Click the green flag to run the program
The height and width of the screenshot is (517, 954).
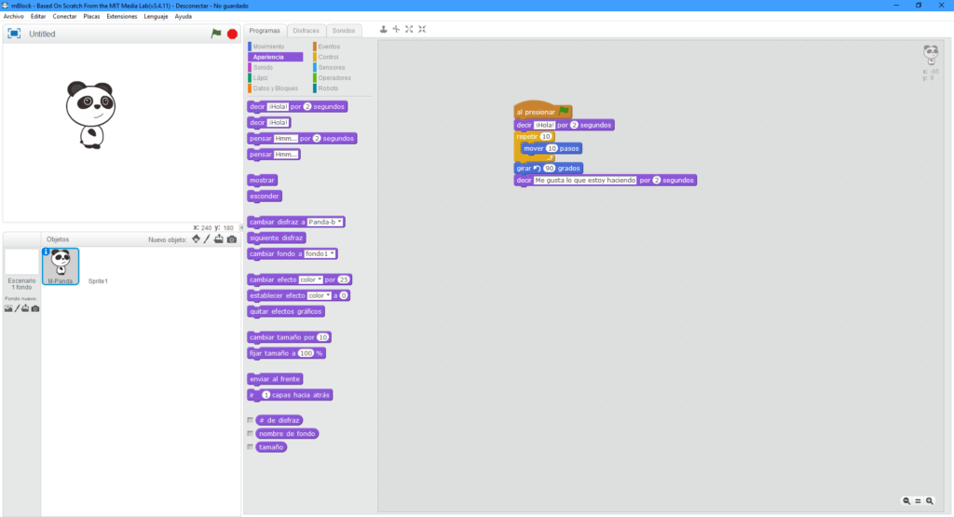click(x=216, y=34)
